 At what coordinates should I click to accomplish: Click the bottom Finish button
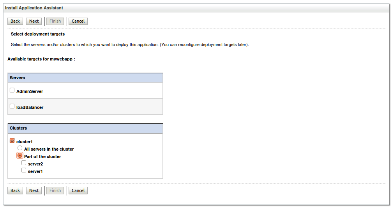point(55,190)
